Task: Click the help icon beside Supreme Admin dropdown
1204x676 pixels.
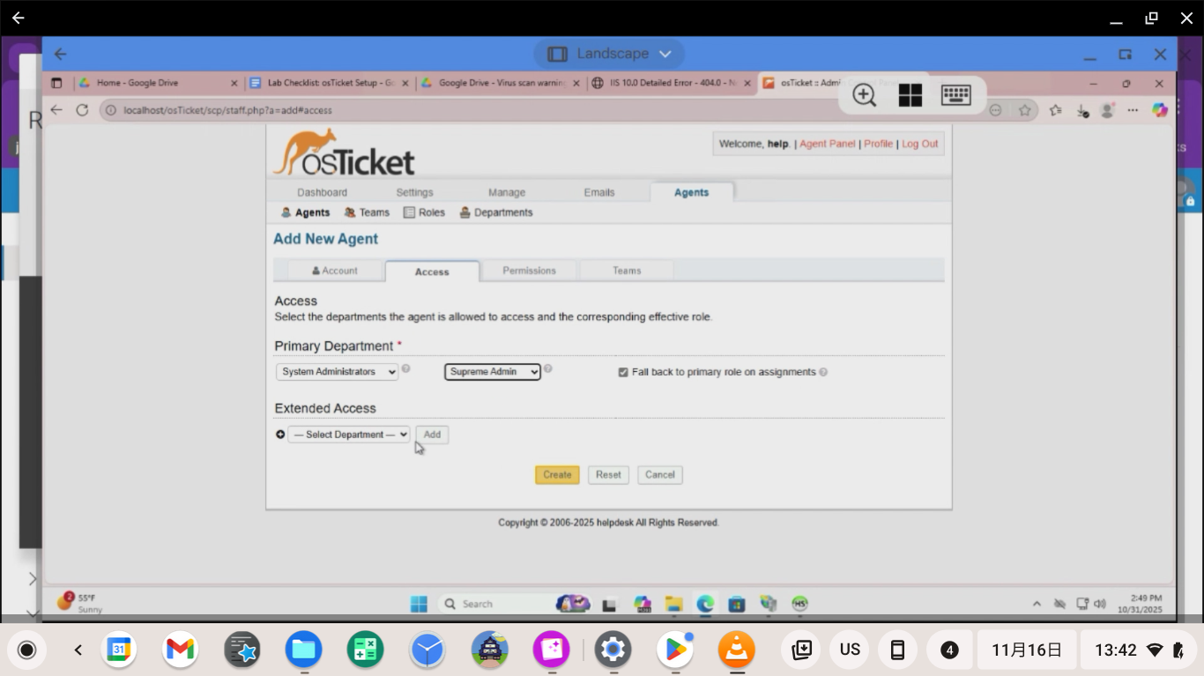Action: pos(548,368)
